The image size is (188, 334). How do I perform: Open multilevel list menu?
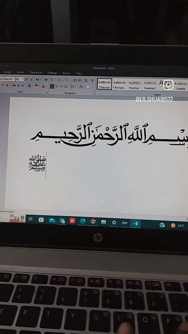click(x=67, y=80)
